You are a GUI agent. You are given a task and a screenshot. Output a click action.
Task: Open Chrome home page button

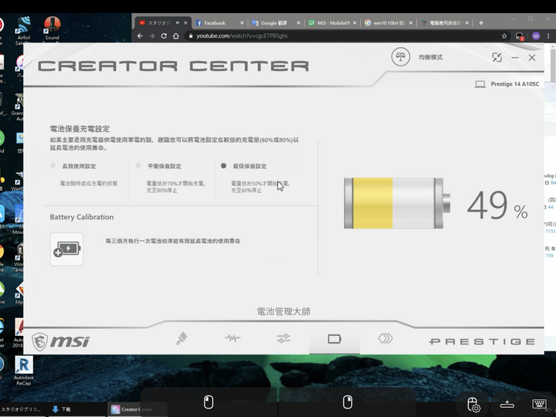[176, 36]
